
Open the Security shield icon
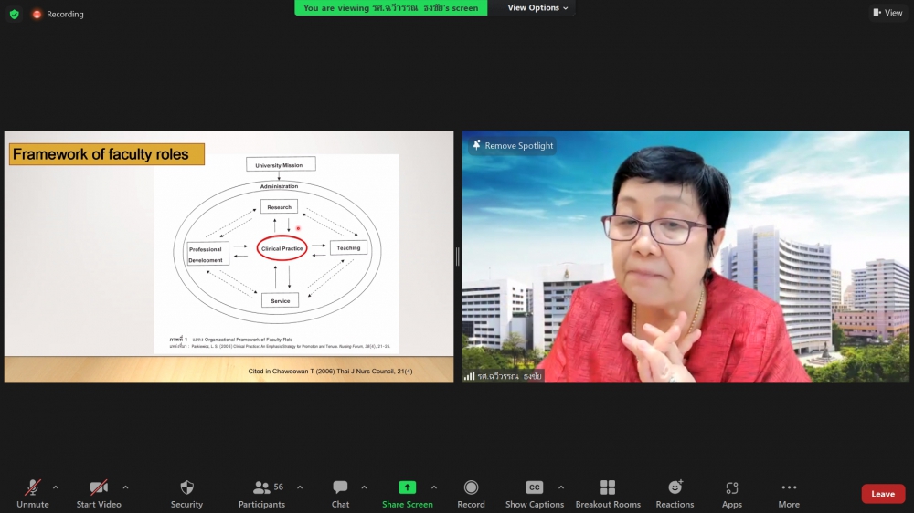pos(186,487)
